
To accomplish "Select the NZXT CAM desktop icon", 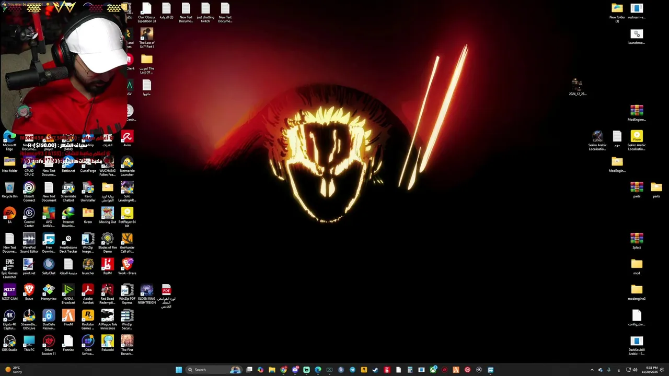I will coord(9,292).
